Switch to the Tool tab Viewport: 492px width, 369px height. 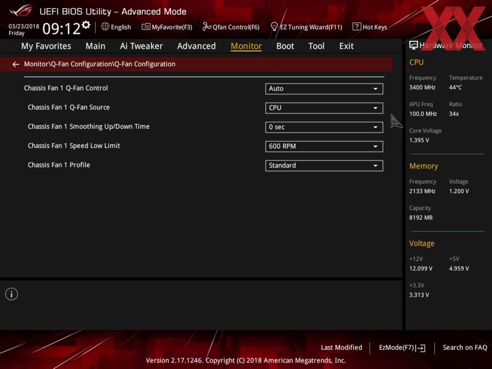click(316, 46)
